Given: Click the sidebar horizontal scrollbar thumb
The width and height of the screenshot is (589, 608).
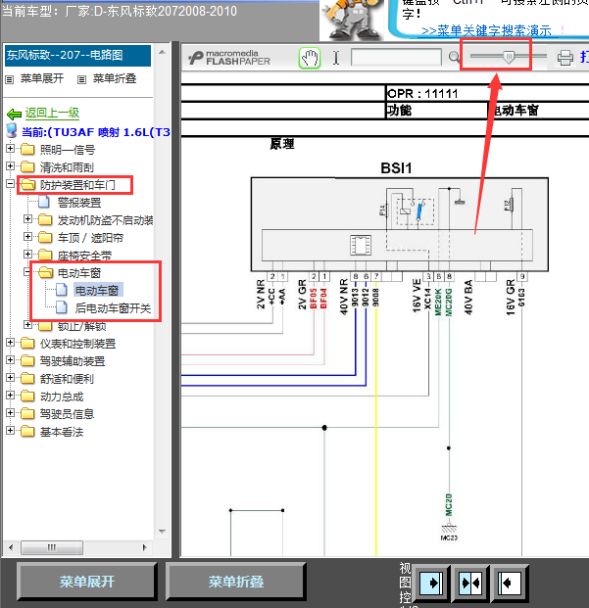Looking at the screenshot, I should click(52, 547).
